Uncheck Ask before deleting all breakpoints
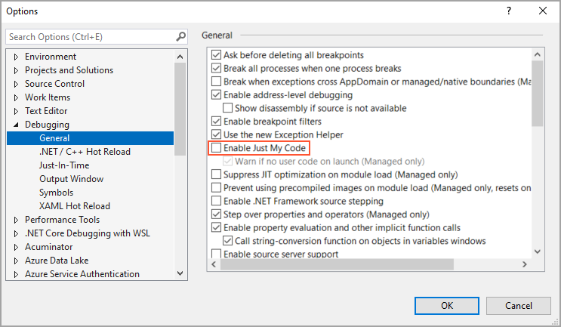The width and height of the screenshot is (561, 327). click(217, 55)
